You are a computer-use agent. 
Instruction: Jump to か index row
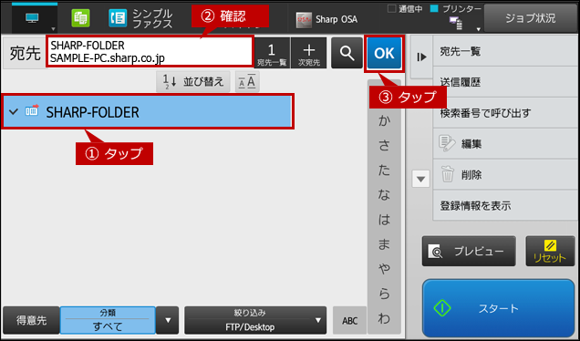[x=384, y=121]
